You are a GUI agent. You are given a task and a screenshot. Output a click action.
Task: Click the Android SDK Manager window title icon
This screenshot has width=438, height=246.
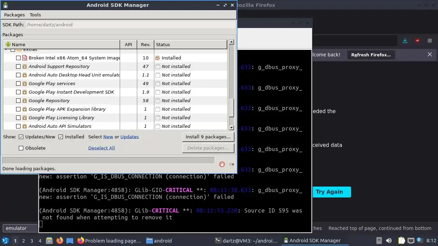5,5
